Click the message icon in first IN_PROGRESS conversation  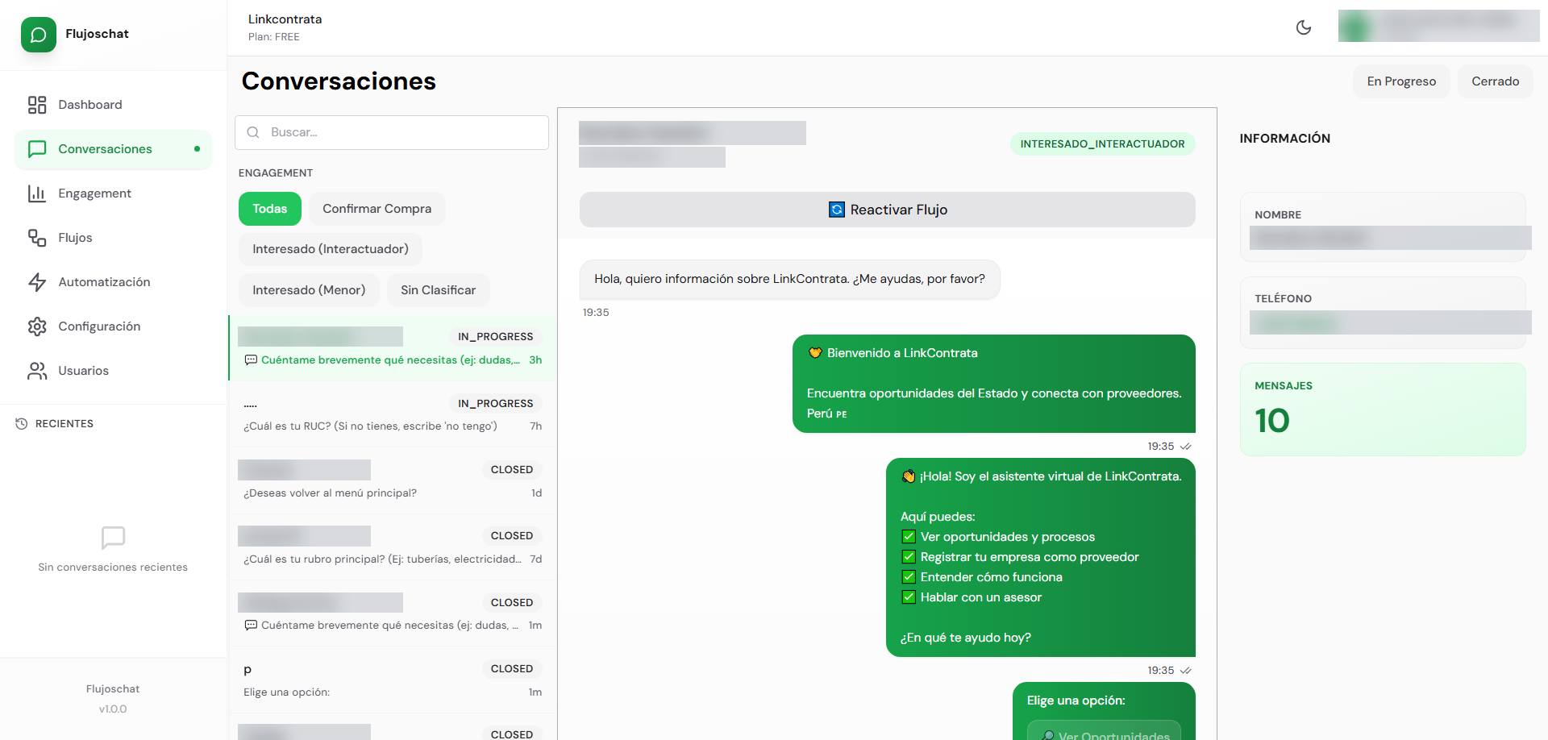click(251, 360)
